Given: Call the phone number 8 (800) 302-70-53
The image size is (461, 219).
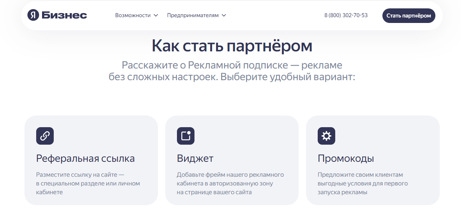Looking at the screenshot, I should 346,15.
